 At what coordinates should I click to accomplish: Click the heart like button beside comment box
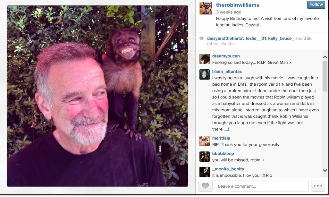(x=205, y=186)
